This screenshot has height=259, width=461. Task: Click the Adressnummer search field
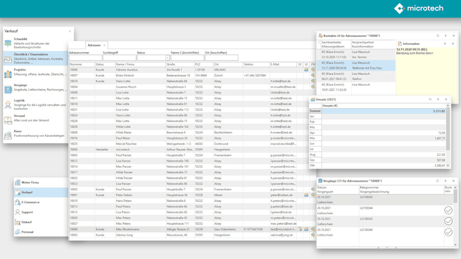(x=85, y=58)
